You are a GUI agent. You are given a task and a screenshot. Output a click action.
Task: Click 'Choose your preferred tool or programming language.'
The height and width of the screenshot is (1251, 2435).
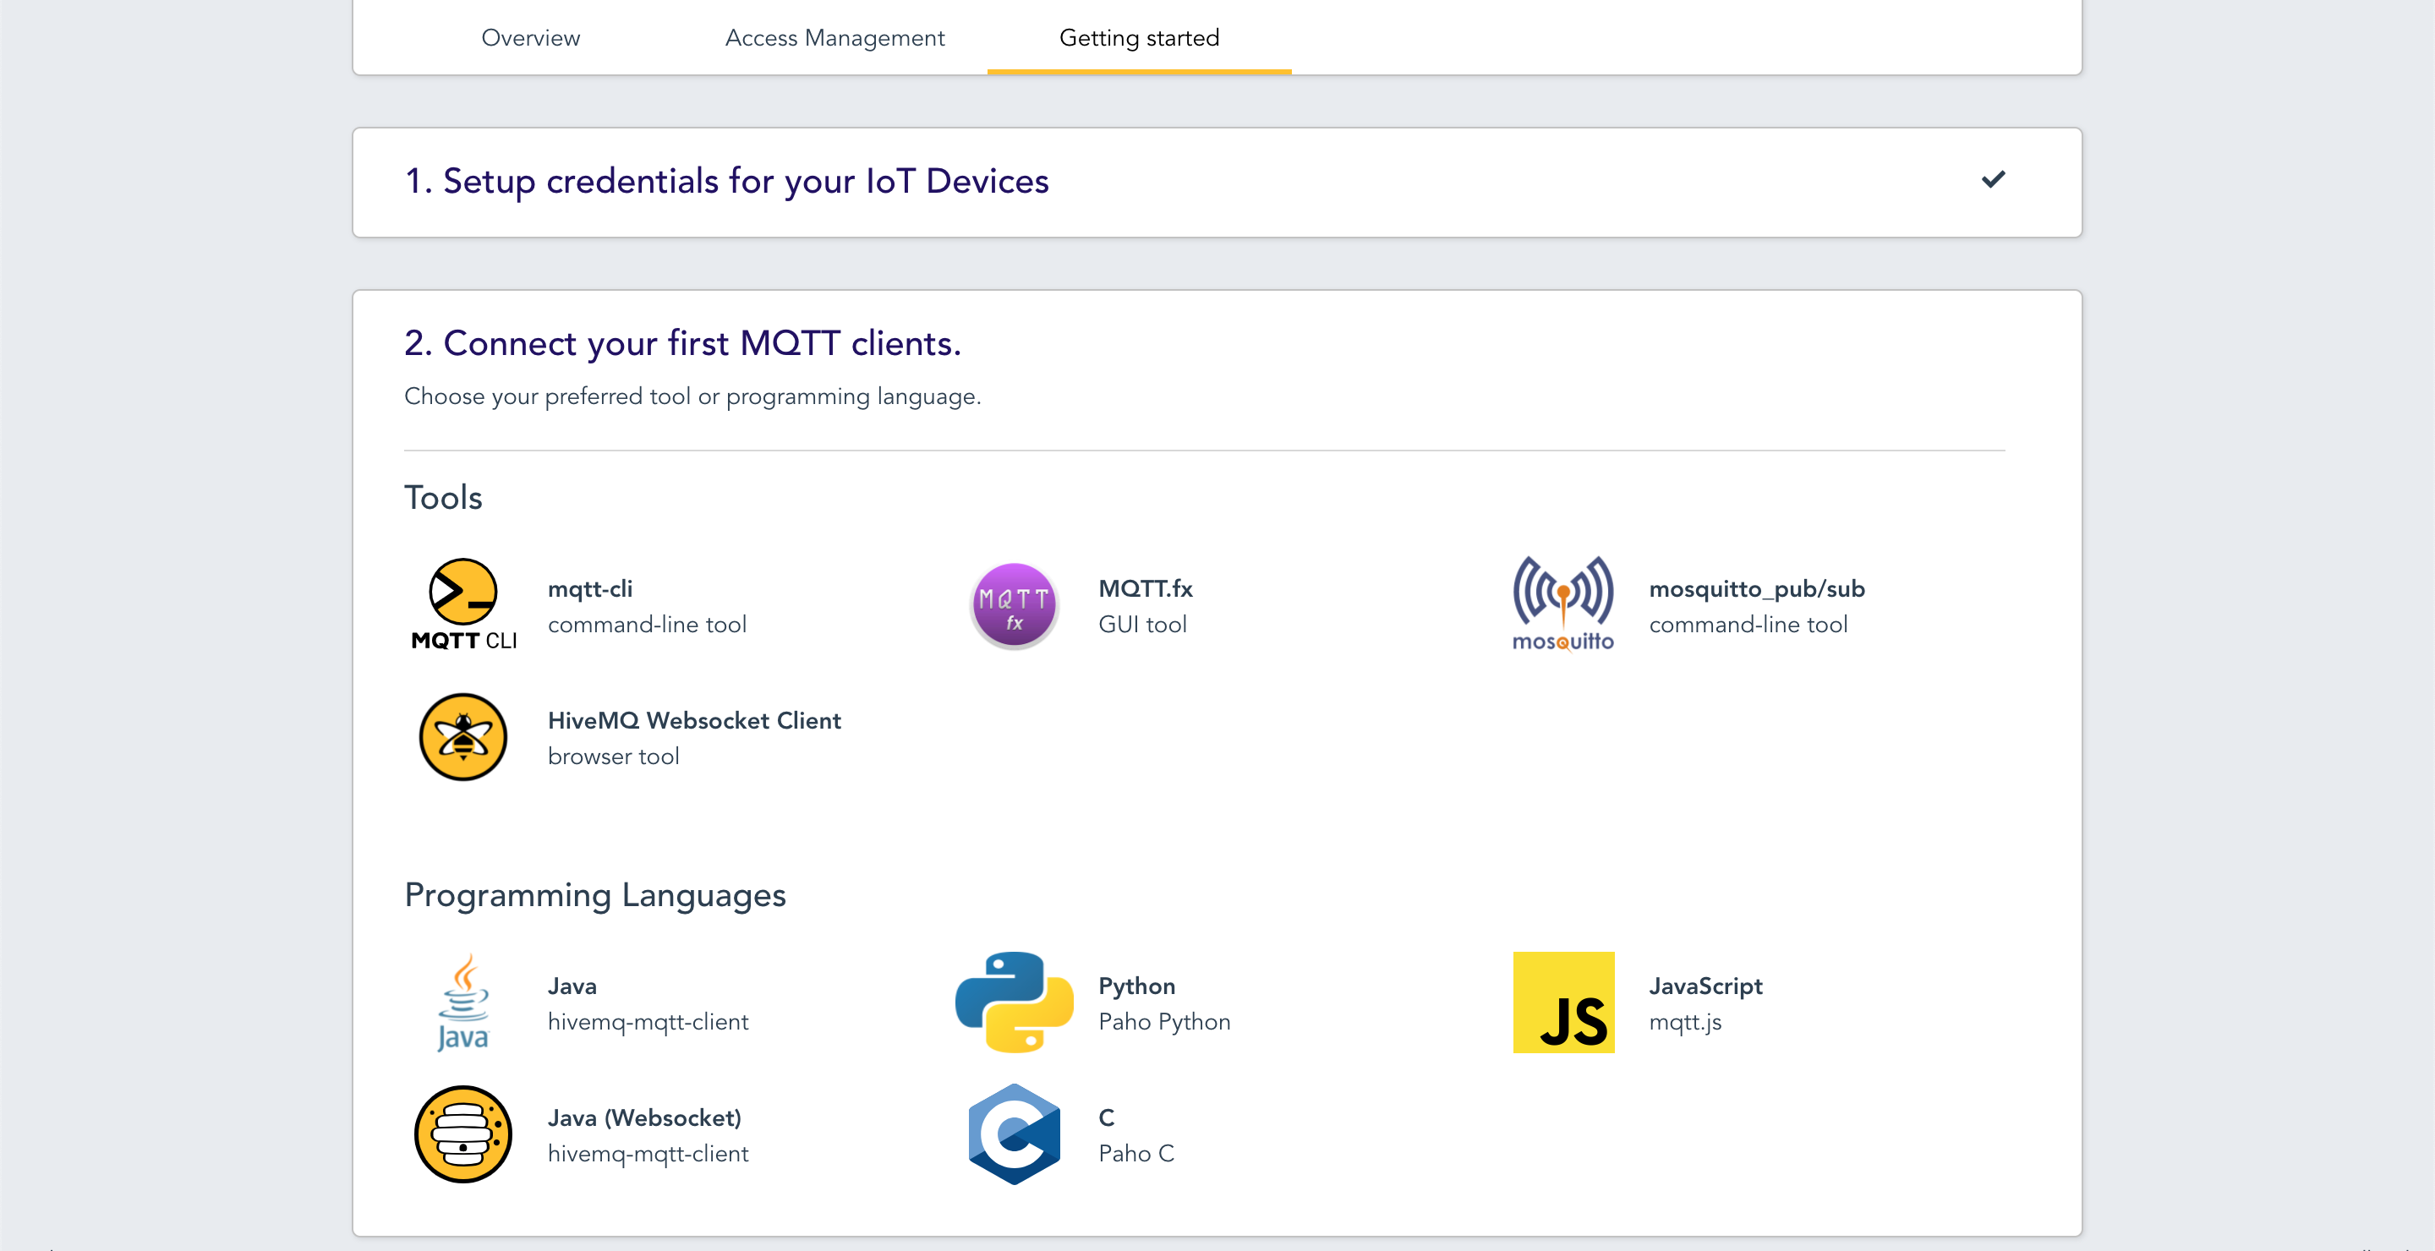[693, 396]
